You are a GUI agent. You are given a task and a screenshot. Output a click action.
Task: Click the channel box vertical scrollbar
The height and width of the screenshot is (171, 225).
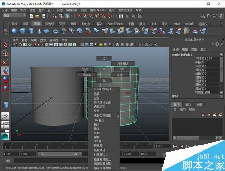pyautogui.click(x=221, y=69)
